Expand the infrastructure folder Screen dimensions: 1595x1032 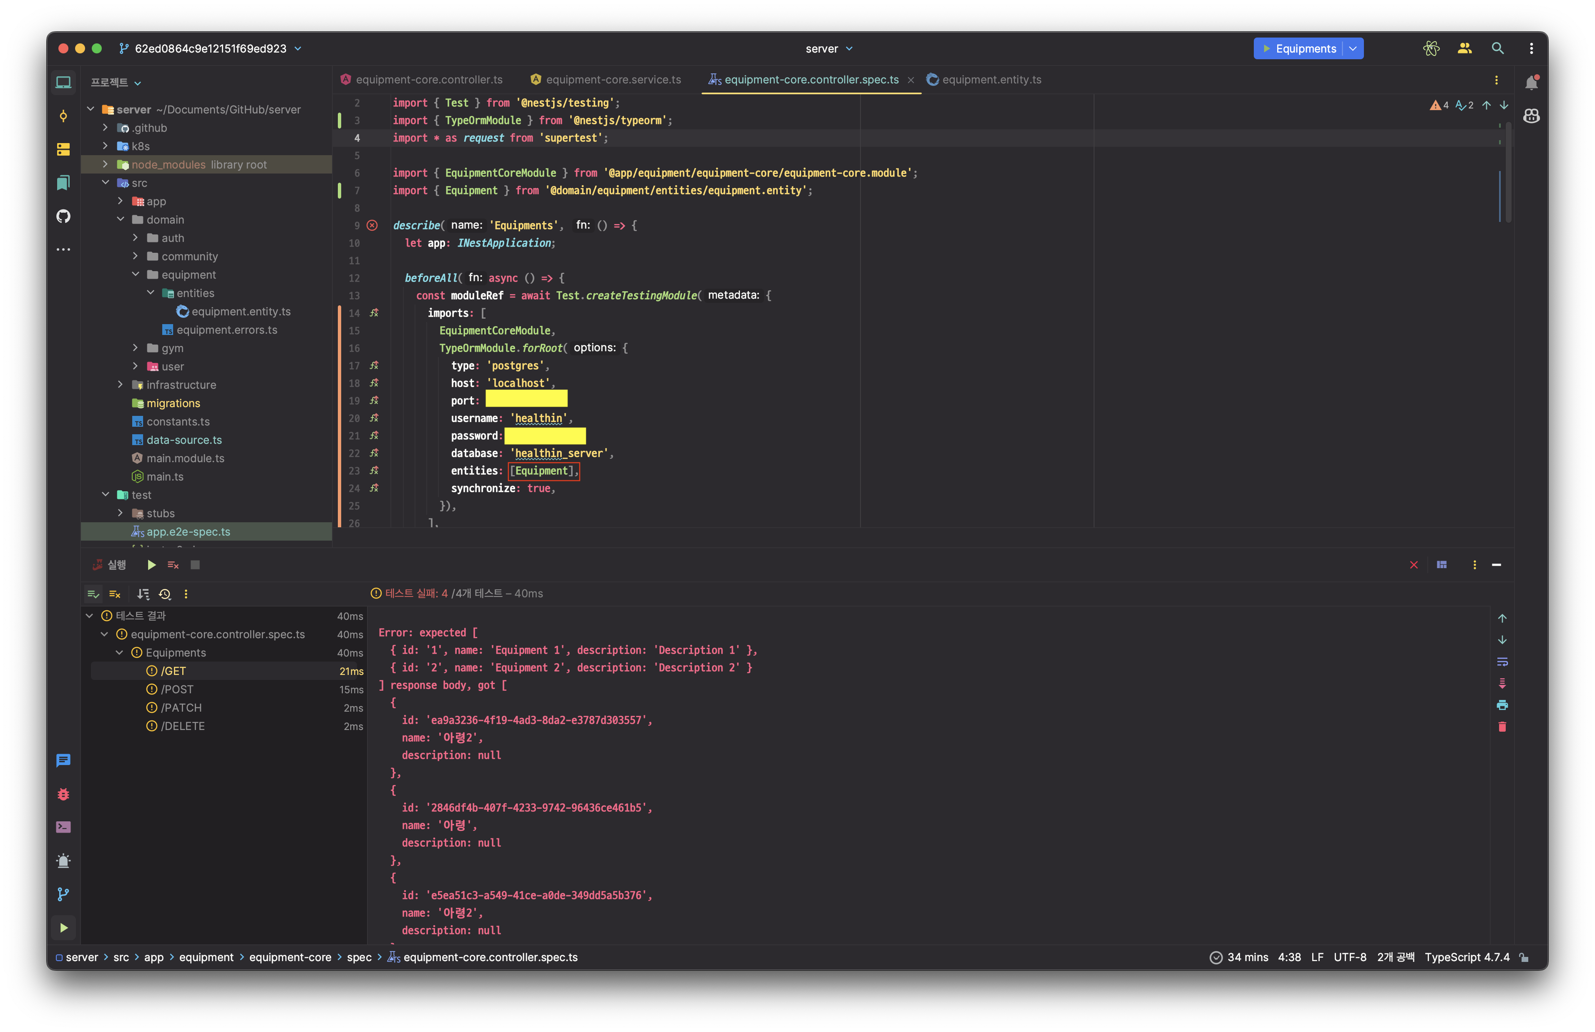coord(121,385)
